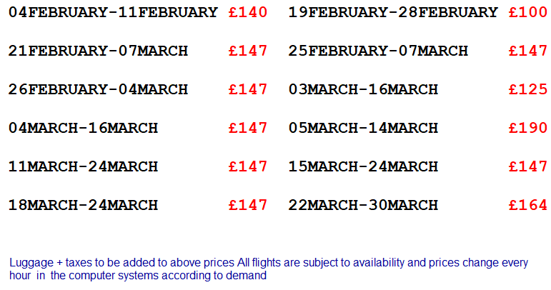Click the 15MARCH-24MARCH date range

[363, 166]
